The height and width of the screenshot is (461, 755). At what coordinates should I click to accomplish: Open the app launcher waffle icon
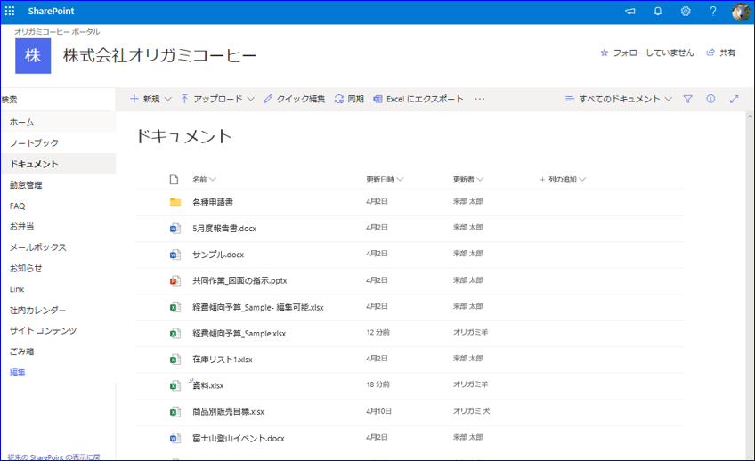(10, 11)
